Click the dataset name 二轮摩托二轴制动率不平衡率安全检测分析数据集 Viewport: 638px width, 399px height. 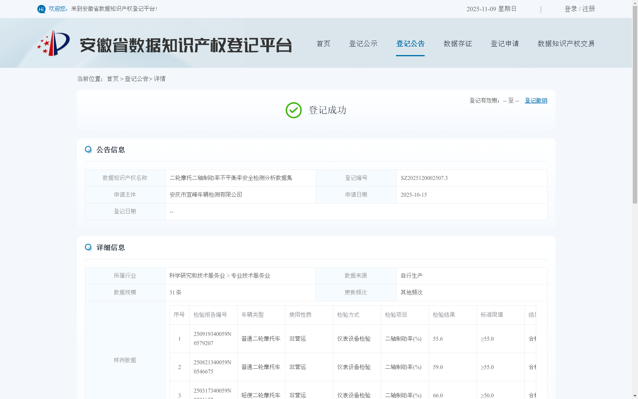(231, 178)
